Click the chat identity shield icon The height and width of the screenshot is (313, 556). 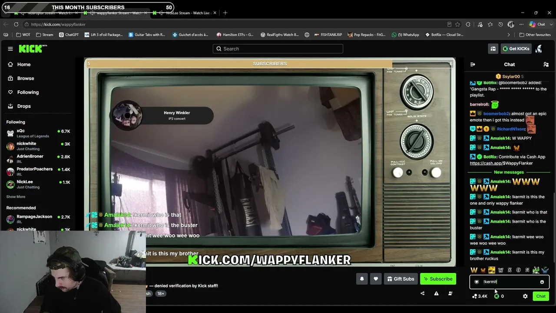(477, 282)
